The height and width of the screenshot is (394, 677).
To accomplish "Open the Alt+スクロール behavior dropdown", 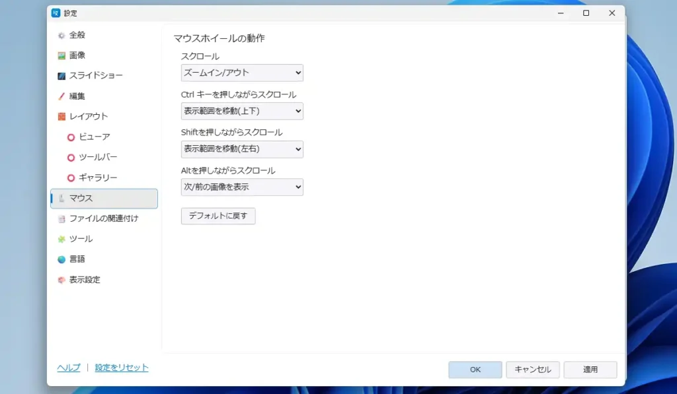I will (x=242, y=187).
